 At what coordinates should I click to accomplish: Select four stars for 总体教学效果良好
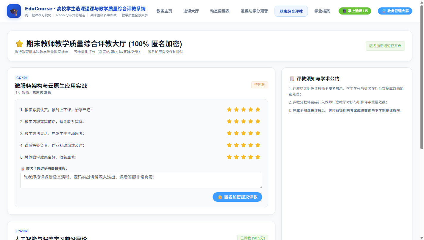(x=251, y=157)
